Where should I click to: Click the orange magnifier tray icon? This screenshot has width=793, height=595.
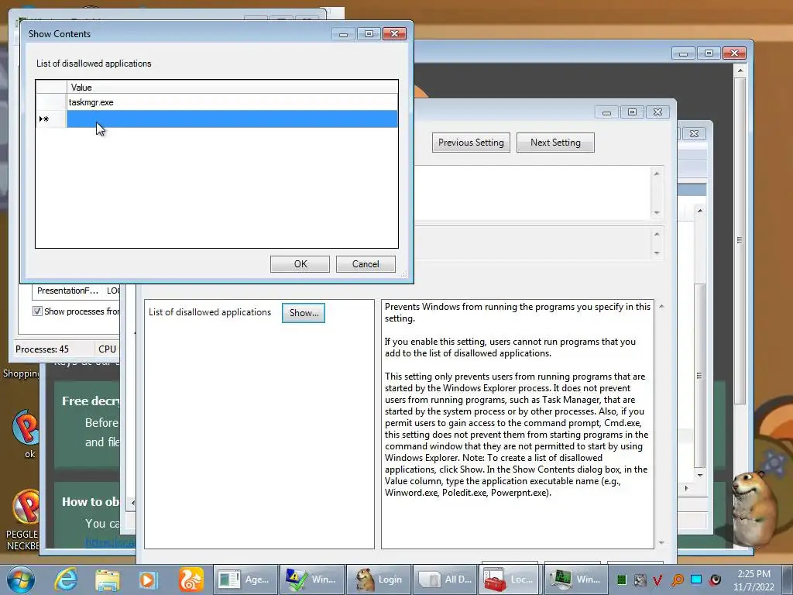click(677, 580)
